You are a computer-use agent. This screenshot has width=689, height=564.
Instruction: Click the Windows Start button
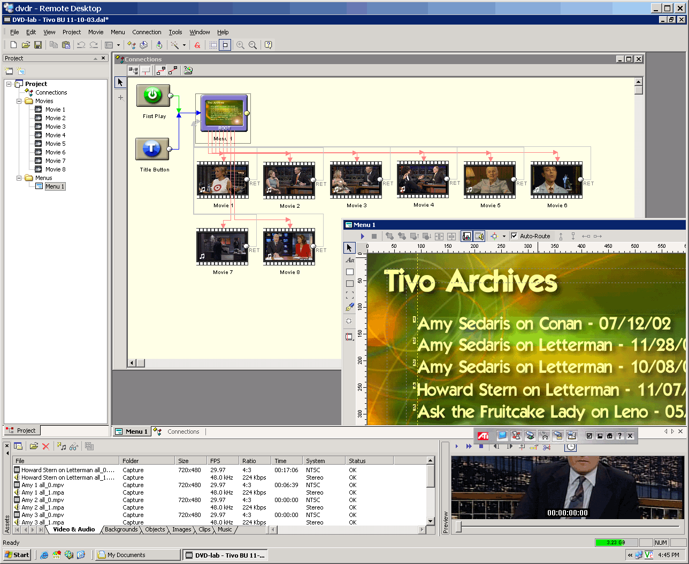17,555
